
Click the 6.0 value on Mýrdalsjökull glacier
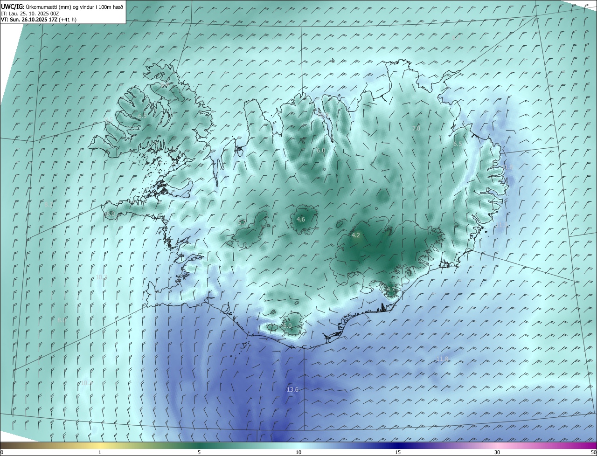288,325
